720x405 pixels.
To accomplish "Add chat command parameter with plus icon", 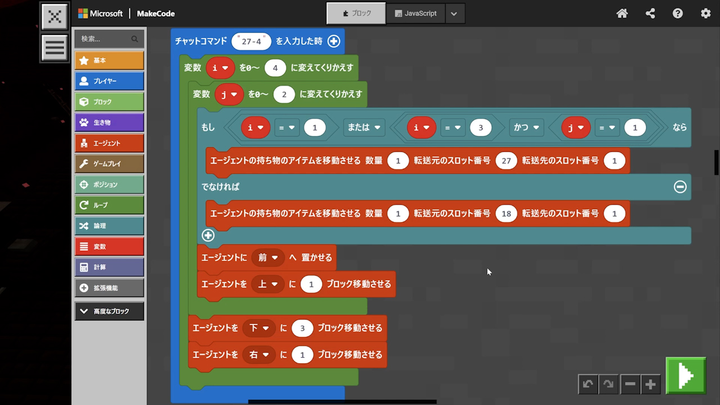I will (334, 41).
